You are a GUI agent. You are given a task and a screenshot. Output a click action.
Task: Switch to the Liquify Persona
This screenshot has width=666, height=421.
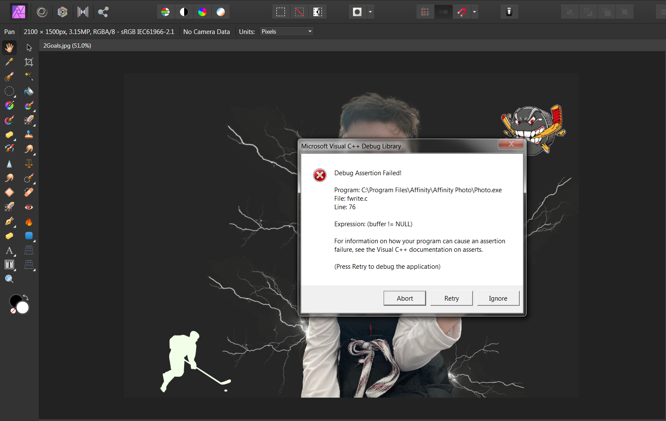[x=42, y=12]
